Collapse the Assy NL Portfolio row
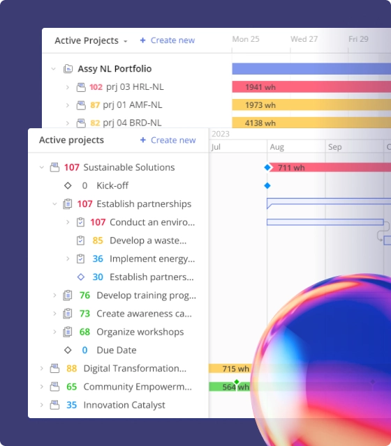 point(53,68)
